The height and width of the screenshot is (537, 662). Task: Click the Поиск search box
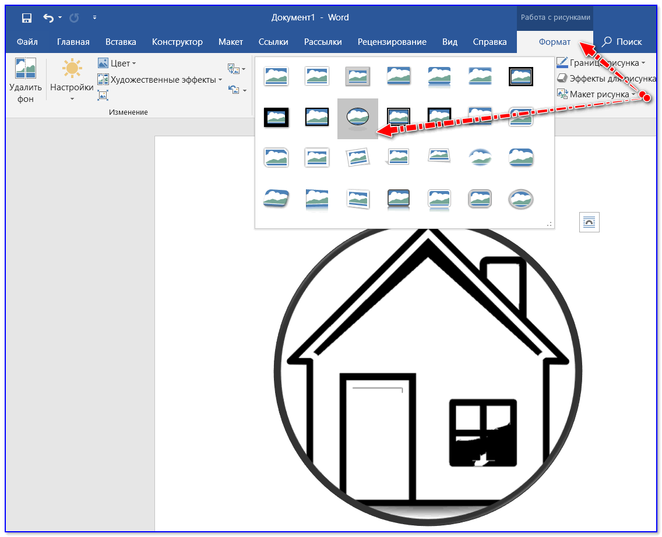coord(622,42)
